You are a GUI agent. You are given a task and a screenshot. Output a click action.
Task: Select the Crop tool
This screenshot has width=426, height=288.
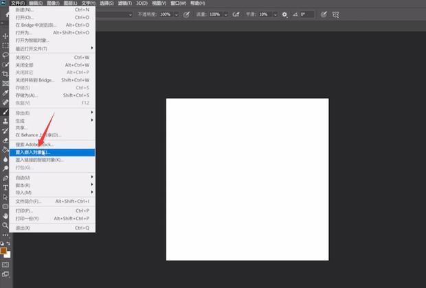coord(5,74)
